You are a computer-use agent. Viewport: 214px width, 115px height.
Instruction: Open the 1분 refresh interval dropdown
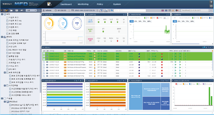(31, 10)
